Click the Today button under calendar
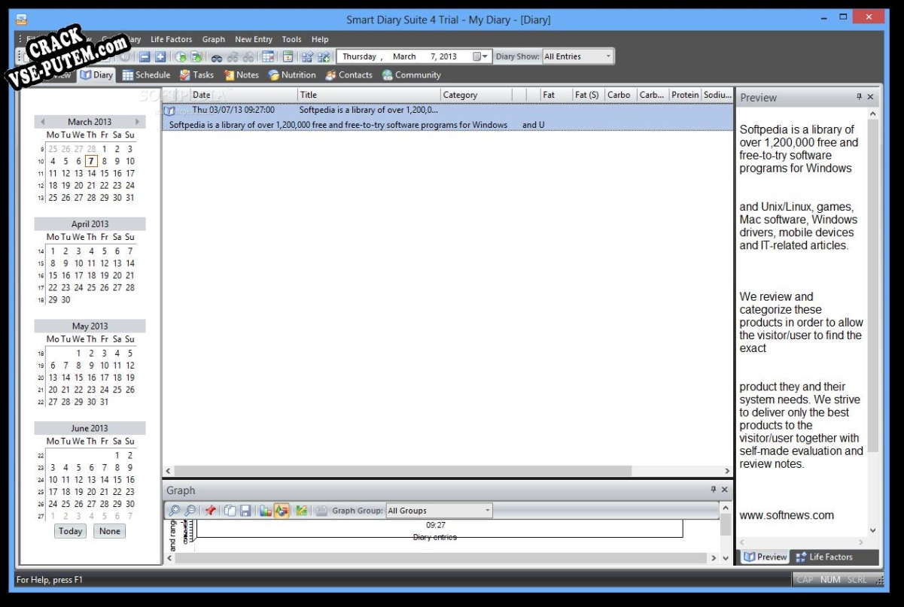Screen dimensions: 904x607 pyautogui.click(x=70, y=531)
